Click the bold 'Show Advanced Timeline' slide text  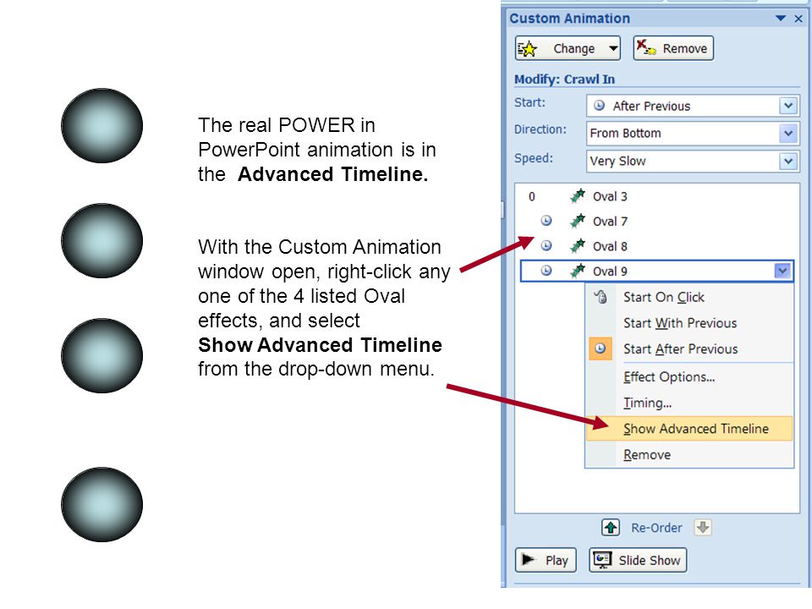320,345
